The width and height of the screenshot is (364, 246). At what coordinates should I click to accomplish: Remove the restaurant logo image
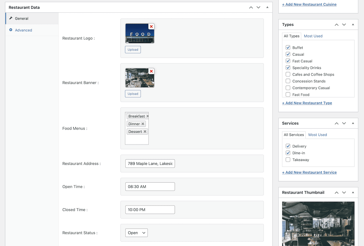(x=151, y=27)
